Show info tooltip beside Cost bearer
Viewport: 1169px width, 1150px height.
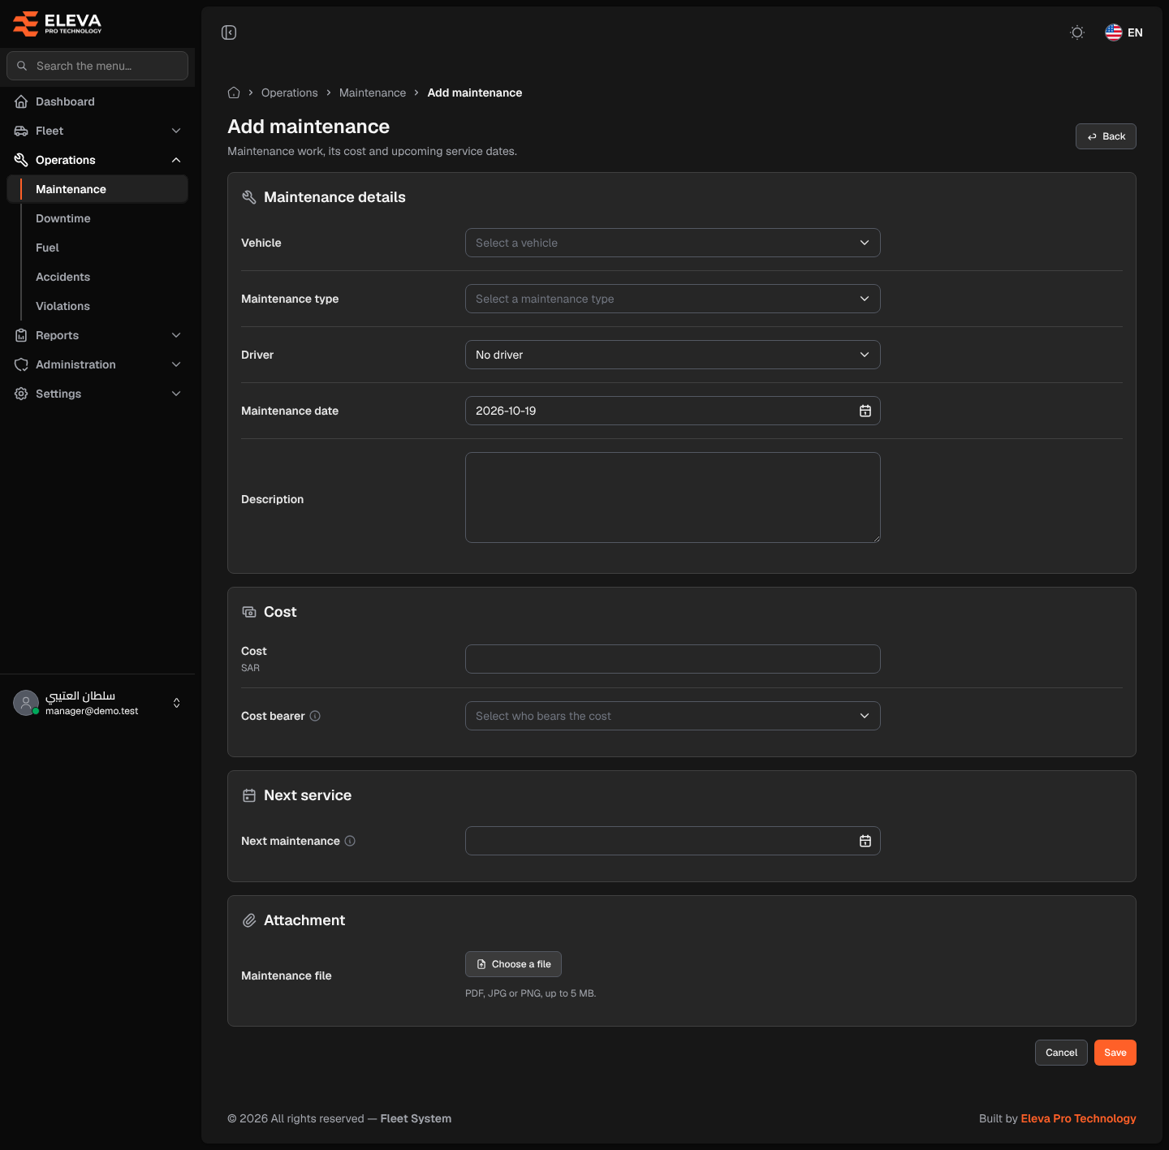[x=315, y=716]
